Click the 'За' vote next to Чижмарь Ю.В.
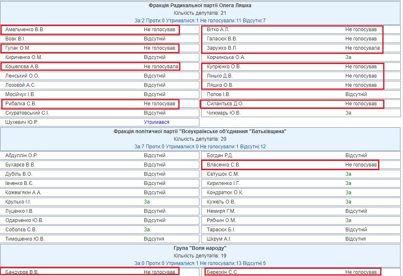The width and height of the screenshot is (403, 276). click(348, 113)
